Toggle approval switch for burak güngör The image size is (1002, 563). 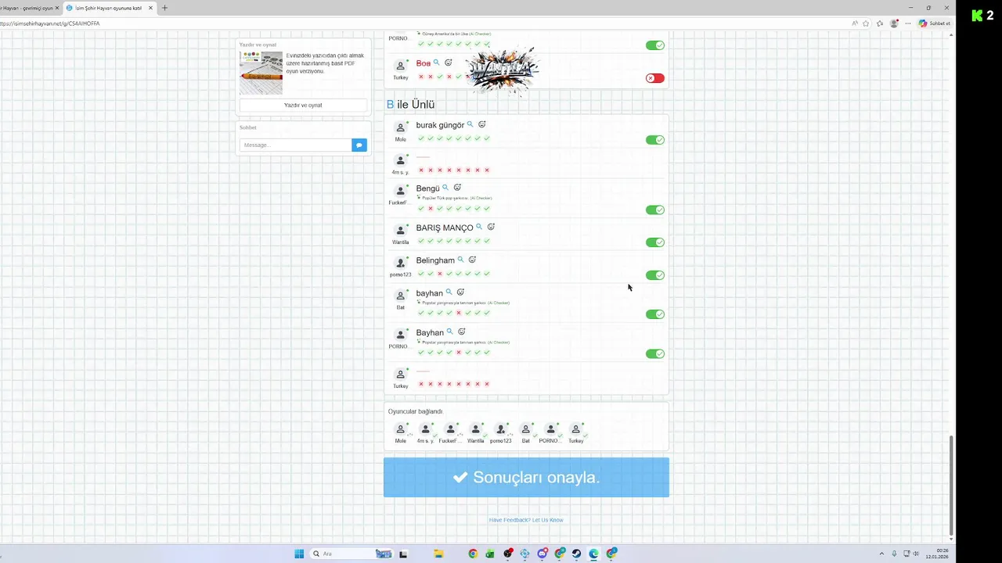click(655, 140)
